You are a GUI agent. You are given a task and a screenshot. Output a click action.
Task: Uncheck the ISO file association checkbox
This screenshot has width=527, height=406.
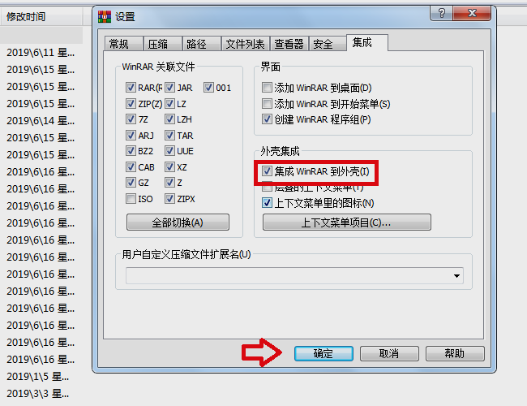[131, 199]
